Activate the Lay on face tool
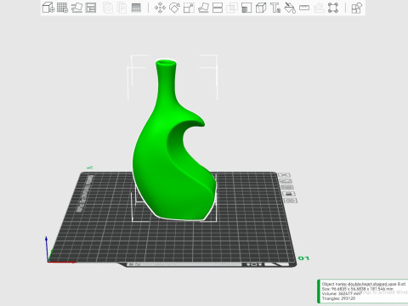Screen dimensions: 408x306 (x=203, y=8)
